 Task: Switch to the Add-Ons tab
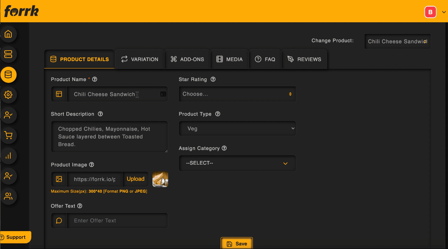(187, 59)
